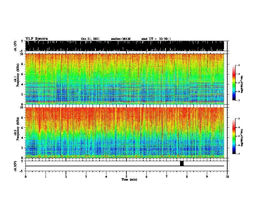
Task: Click the time axis tick label "8"
Action: (187, 177)
